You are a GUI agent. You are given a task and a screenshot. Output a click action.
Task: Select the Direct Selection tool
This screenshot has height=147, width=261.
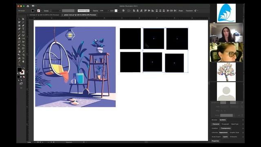tap(23, 19)
